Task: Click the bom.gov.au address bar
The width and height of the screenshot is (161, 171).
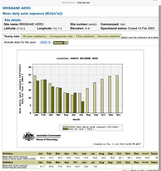Action: tap(76, 2)
